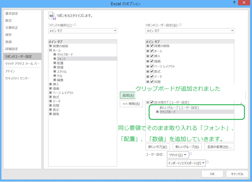This screenshot has height=182, width=252.
Task: Click 新しいタブ(W) button
Action: pyautogui.click(x=158, y=147)
